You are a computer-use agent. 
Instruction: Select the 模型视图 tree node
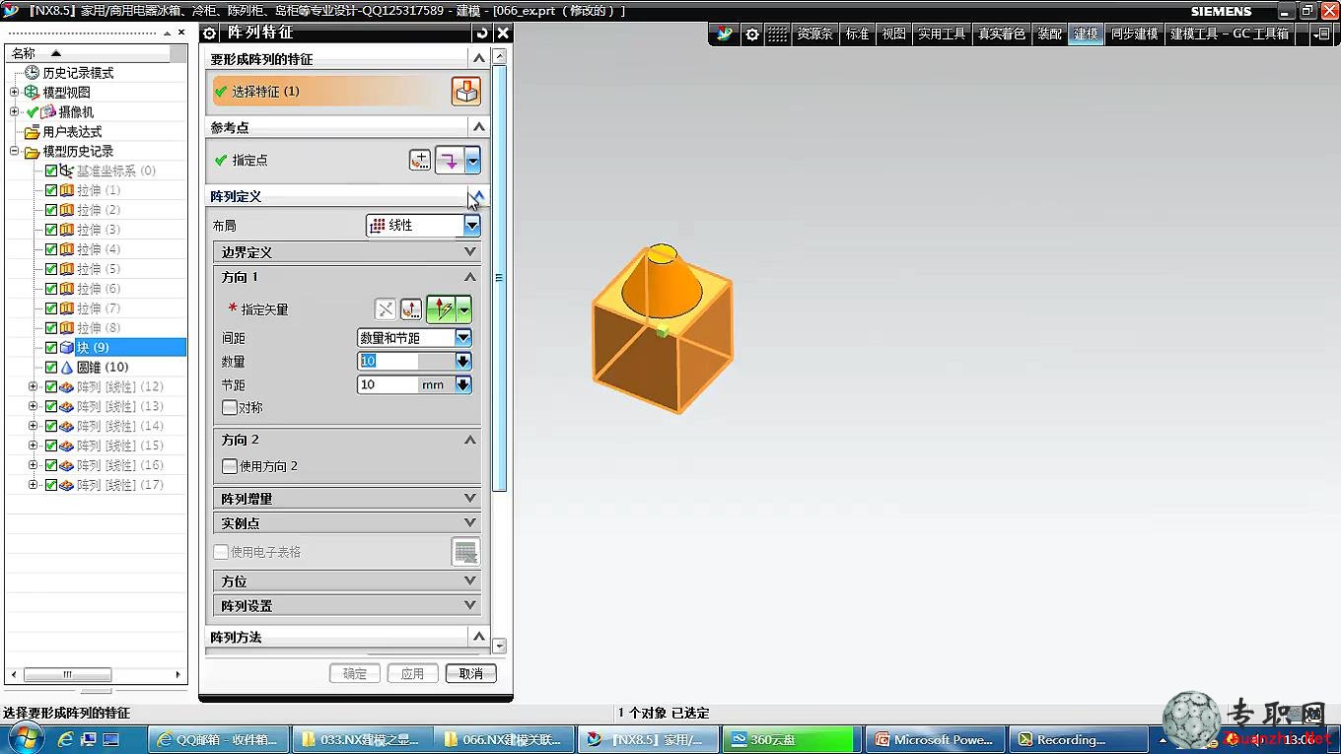coord(57,93)
